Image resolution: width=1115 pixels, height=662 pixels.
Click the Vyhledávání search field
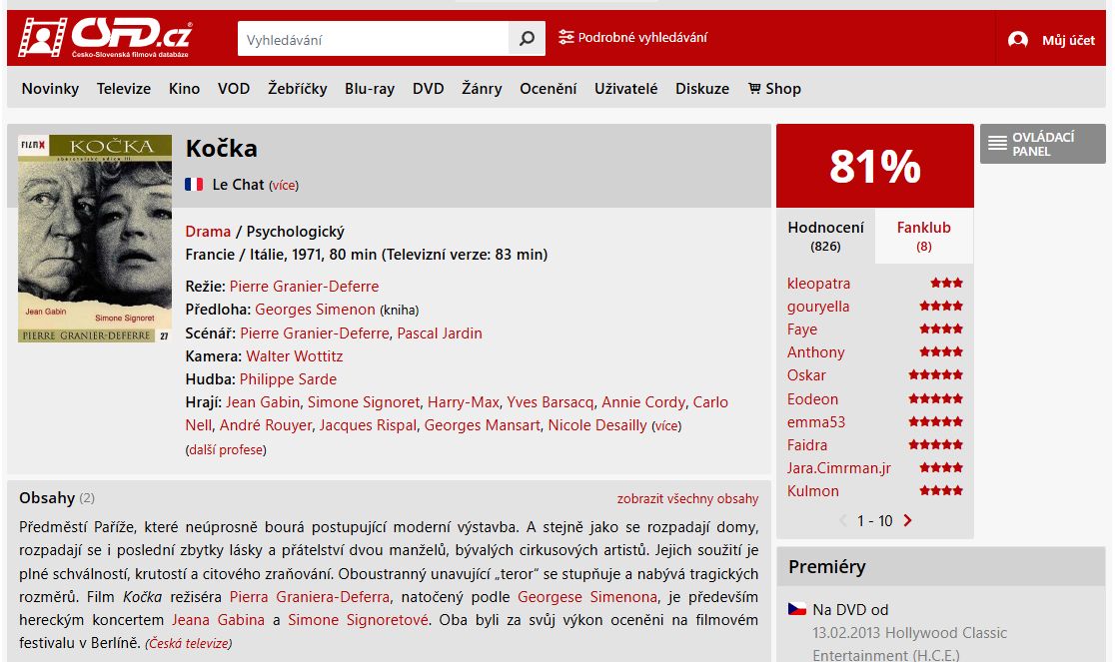click(374, 38)
